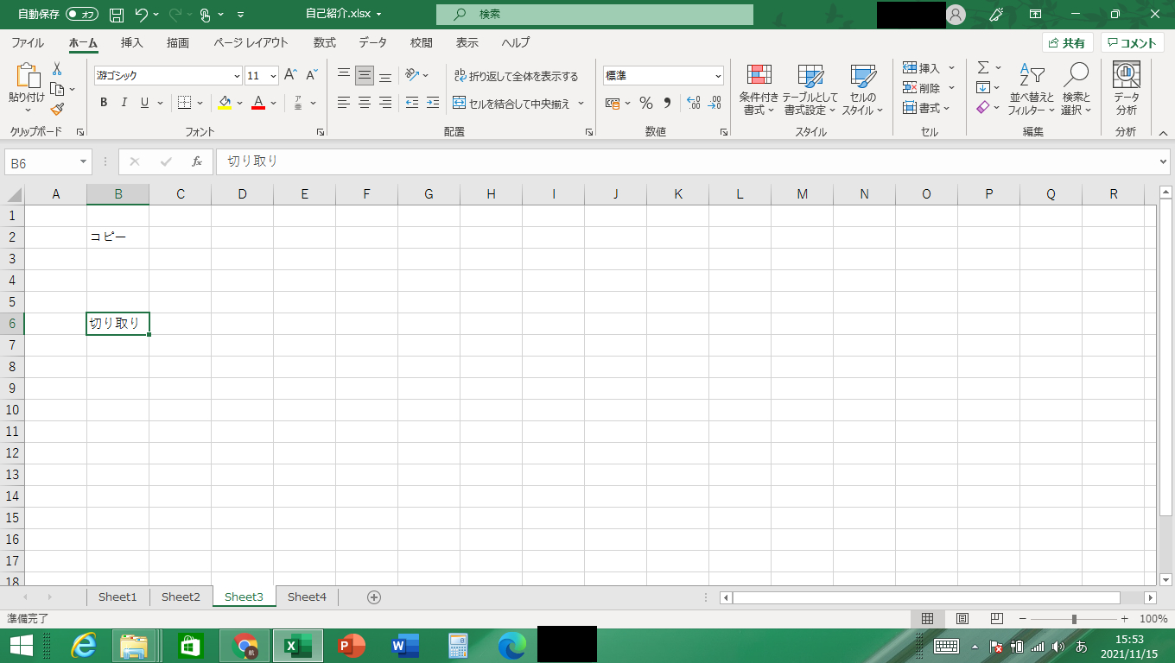The width and height of the screenshot is (1175, 663).
Task: Switch to the Insert tab
Action: click(132, 42)
